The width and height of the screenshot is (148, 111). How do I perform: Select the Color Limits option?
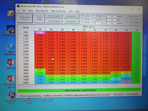(x=128, y=19)
